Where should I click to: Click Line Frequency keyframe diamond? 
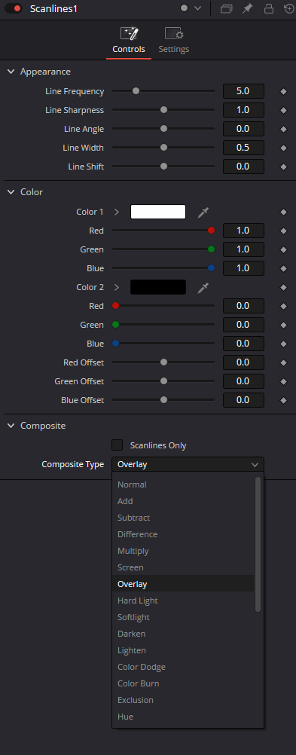coord(283,91)
